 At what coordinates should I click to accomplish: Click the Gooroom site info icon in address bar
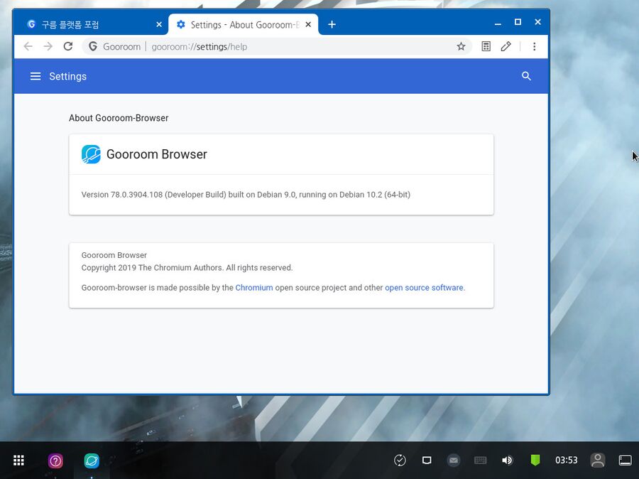93,46
